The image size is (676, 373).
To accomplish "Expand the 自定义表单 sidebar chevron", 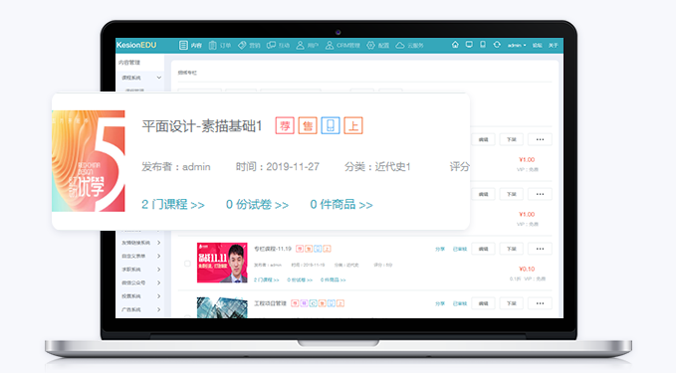I will coord(159,256).
